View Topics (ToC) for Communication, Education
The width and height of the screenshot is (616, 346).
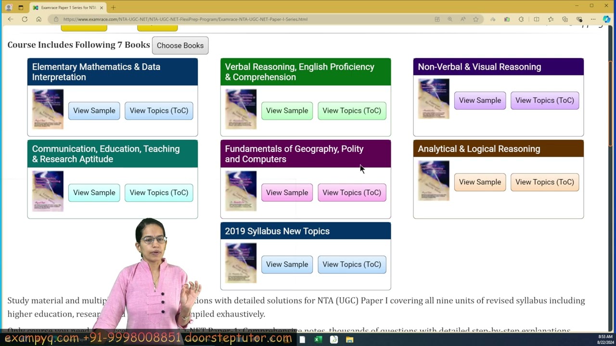pyautogui.click(x=159, y=193)
